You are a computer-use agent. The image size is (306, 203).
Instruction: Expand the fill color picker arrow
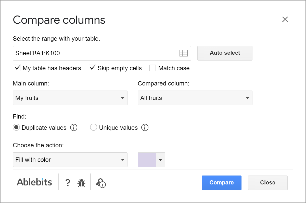tap(160, 160)
